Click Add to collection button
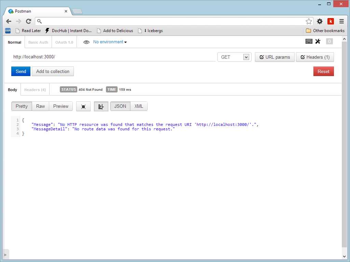350x262 pixels. click(x=53, y=71)
